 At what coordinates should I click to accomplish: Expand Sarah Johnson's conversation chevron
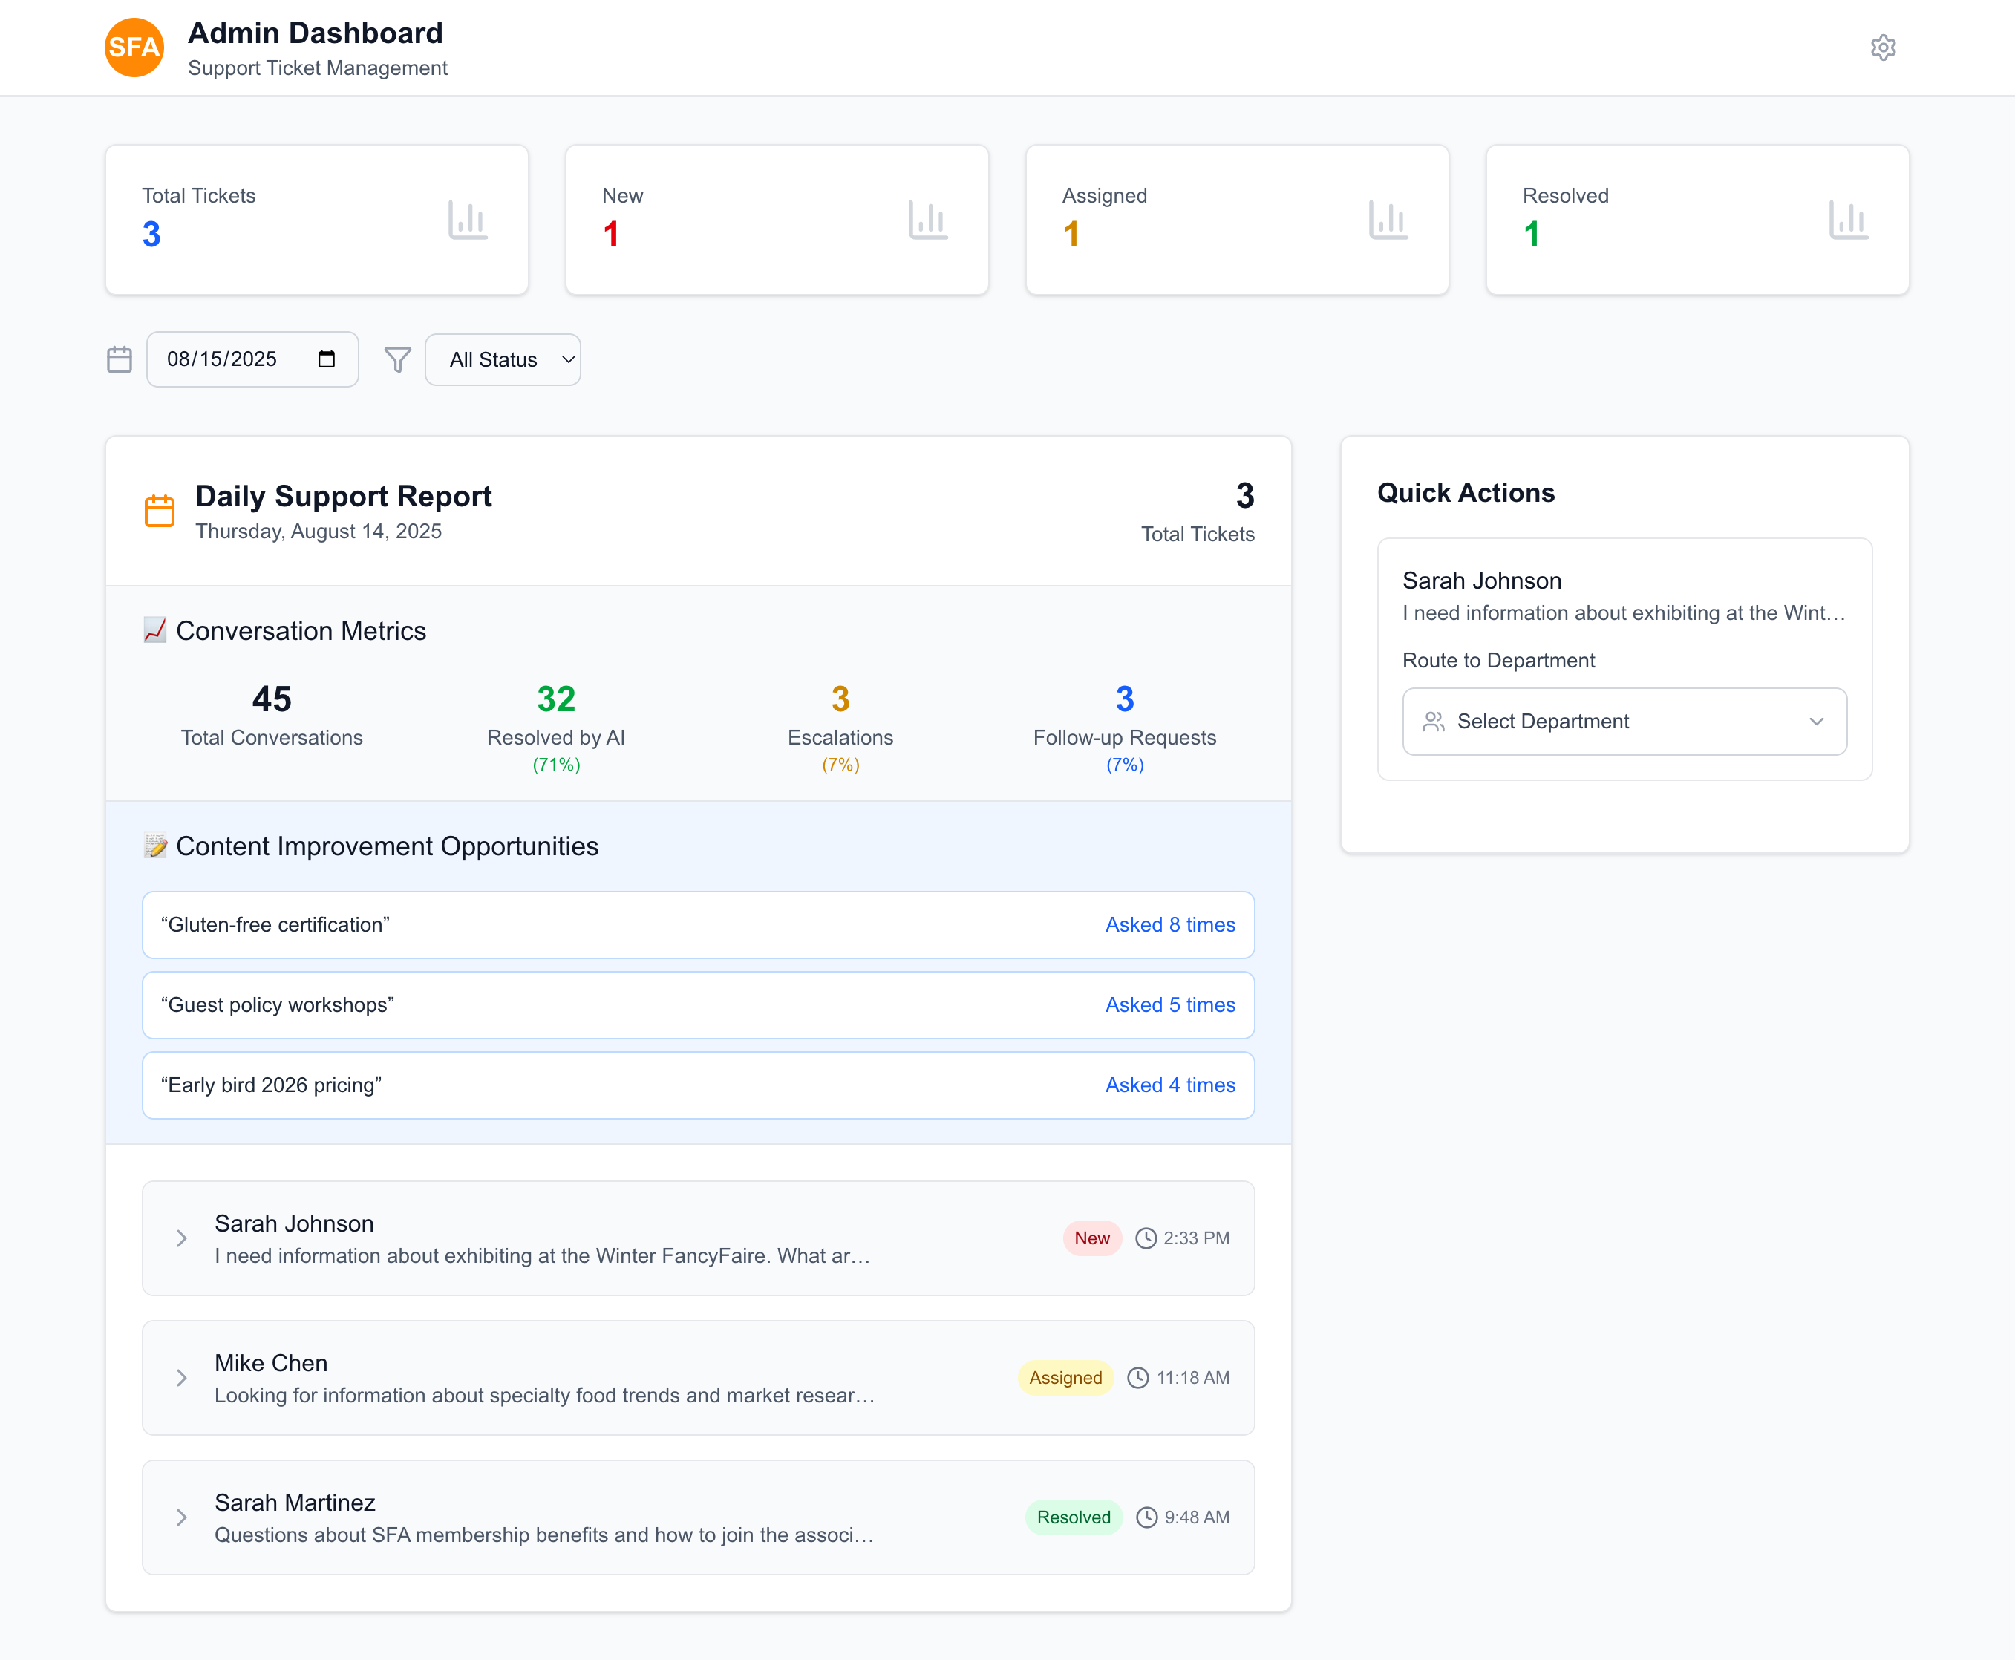click(x=180, y=1238)
